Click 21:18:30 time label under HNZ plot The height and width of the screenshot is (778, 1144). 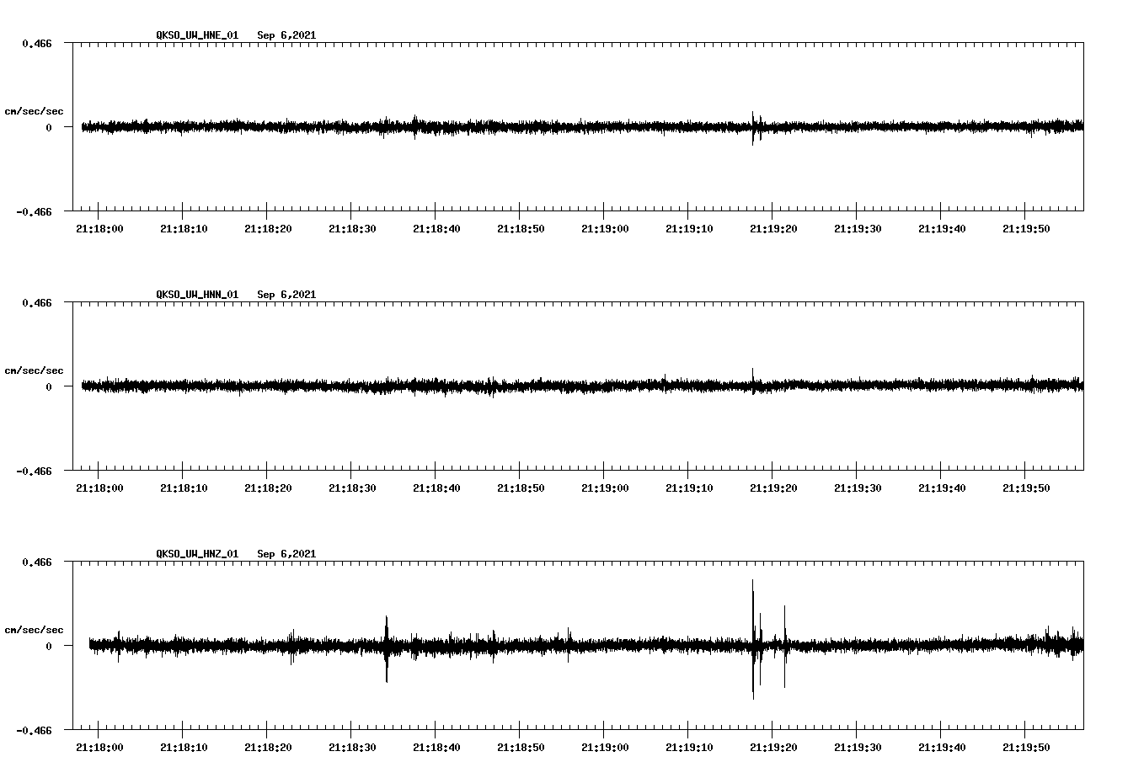point(352,748)
